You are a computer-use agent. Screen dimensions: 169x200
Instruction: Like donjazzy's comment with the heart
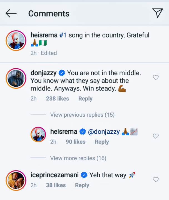coord(156,77)
